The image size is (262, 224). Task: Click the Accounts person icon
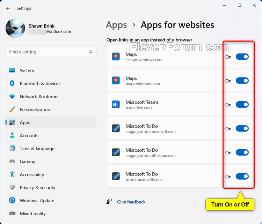pyautogui.click(x=12, y=135)
